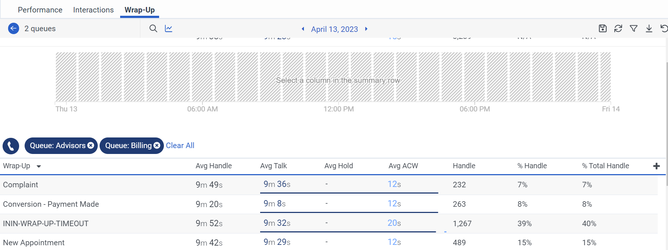Remove the Queue: Billing filter chip
Screen dimensions: 668x250
(x=157, y=146)
